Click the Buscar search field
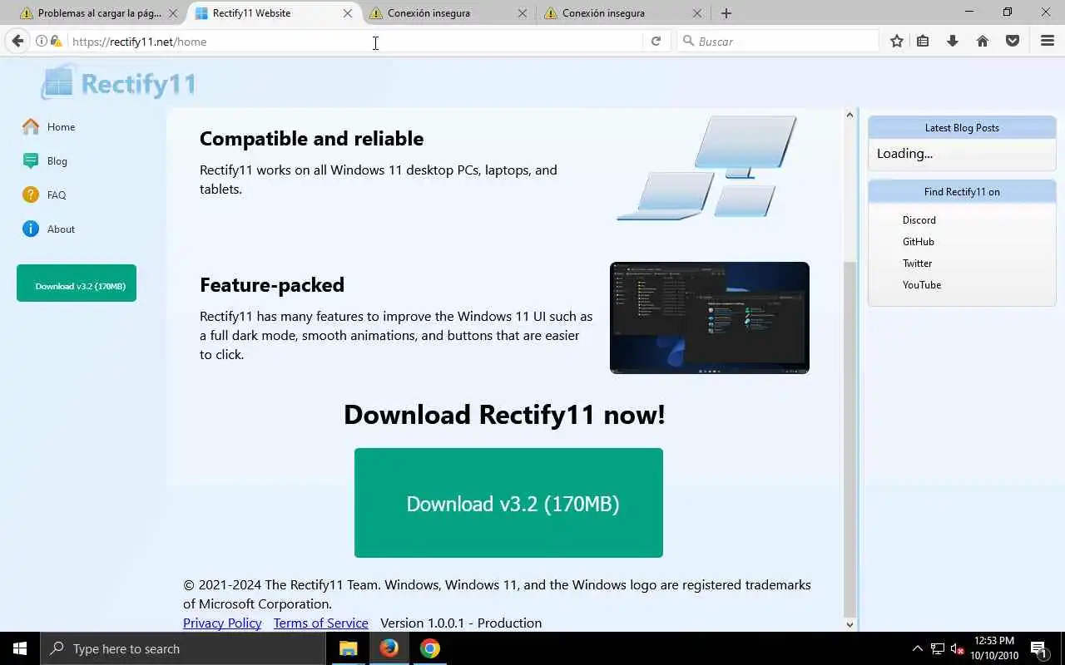 click(778, 41)
